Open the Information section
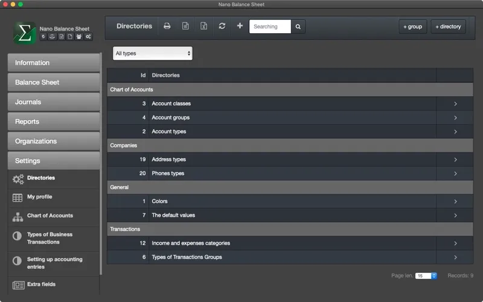Screen dimensions: 483x302 click(x=54, y=63)
